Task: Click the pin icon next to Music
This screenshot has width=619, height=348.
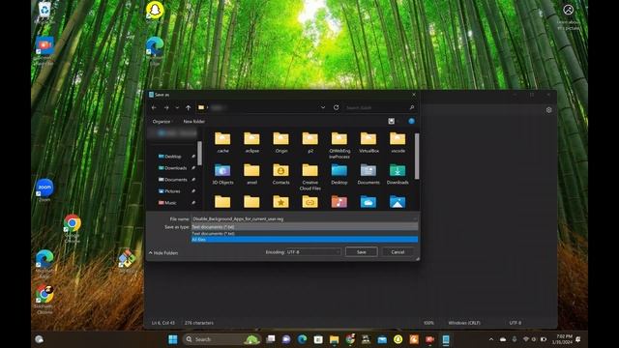Action: pyautogui.click(x=193, y=203)
